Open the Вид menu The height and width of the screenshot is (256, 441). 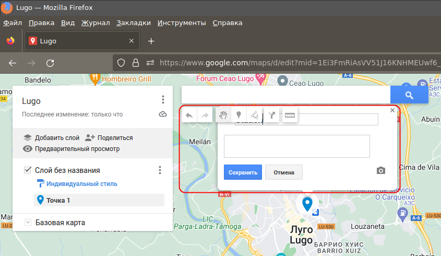[68, 23]
